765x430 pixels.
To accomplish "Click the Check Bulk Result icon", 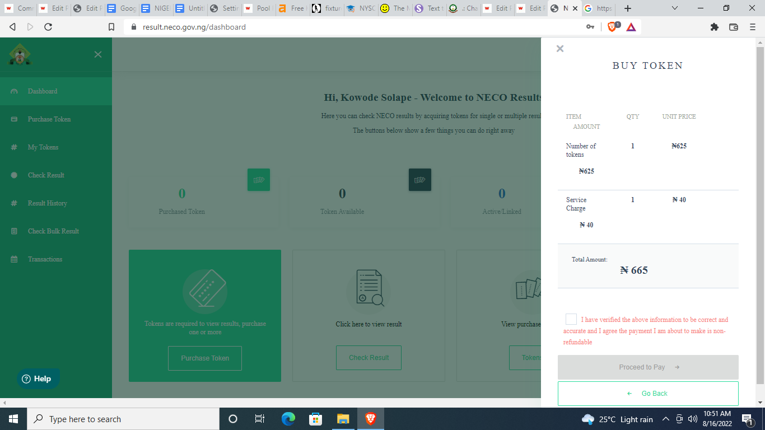I will (14, 231).
